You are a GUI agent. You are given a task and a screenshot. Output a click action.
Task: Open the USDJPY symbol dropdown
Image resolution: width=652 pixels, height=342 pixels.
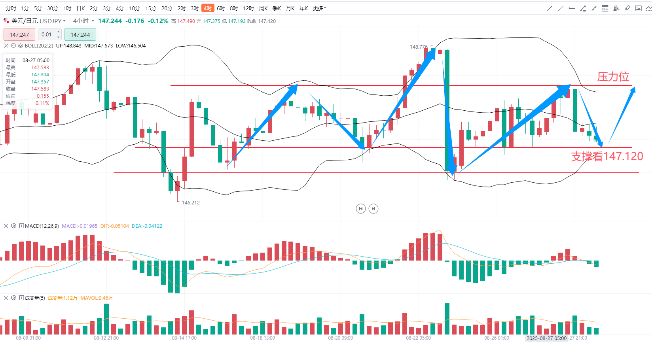pyautogui.click(x=64, y=21)
